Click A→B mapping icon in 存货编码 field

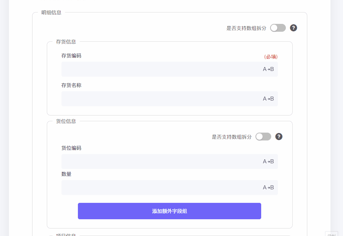point(268,69)
